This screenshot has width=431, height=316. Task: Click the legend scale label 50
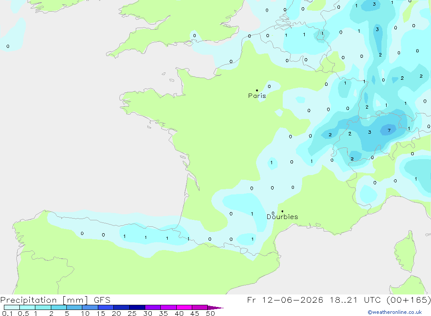[x=210, y=313]
